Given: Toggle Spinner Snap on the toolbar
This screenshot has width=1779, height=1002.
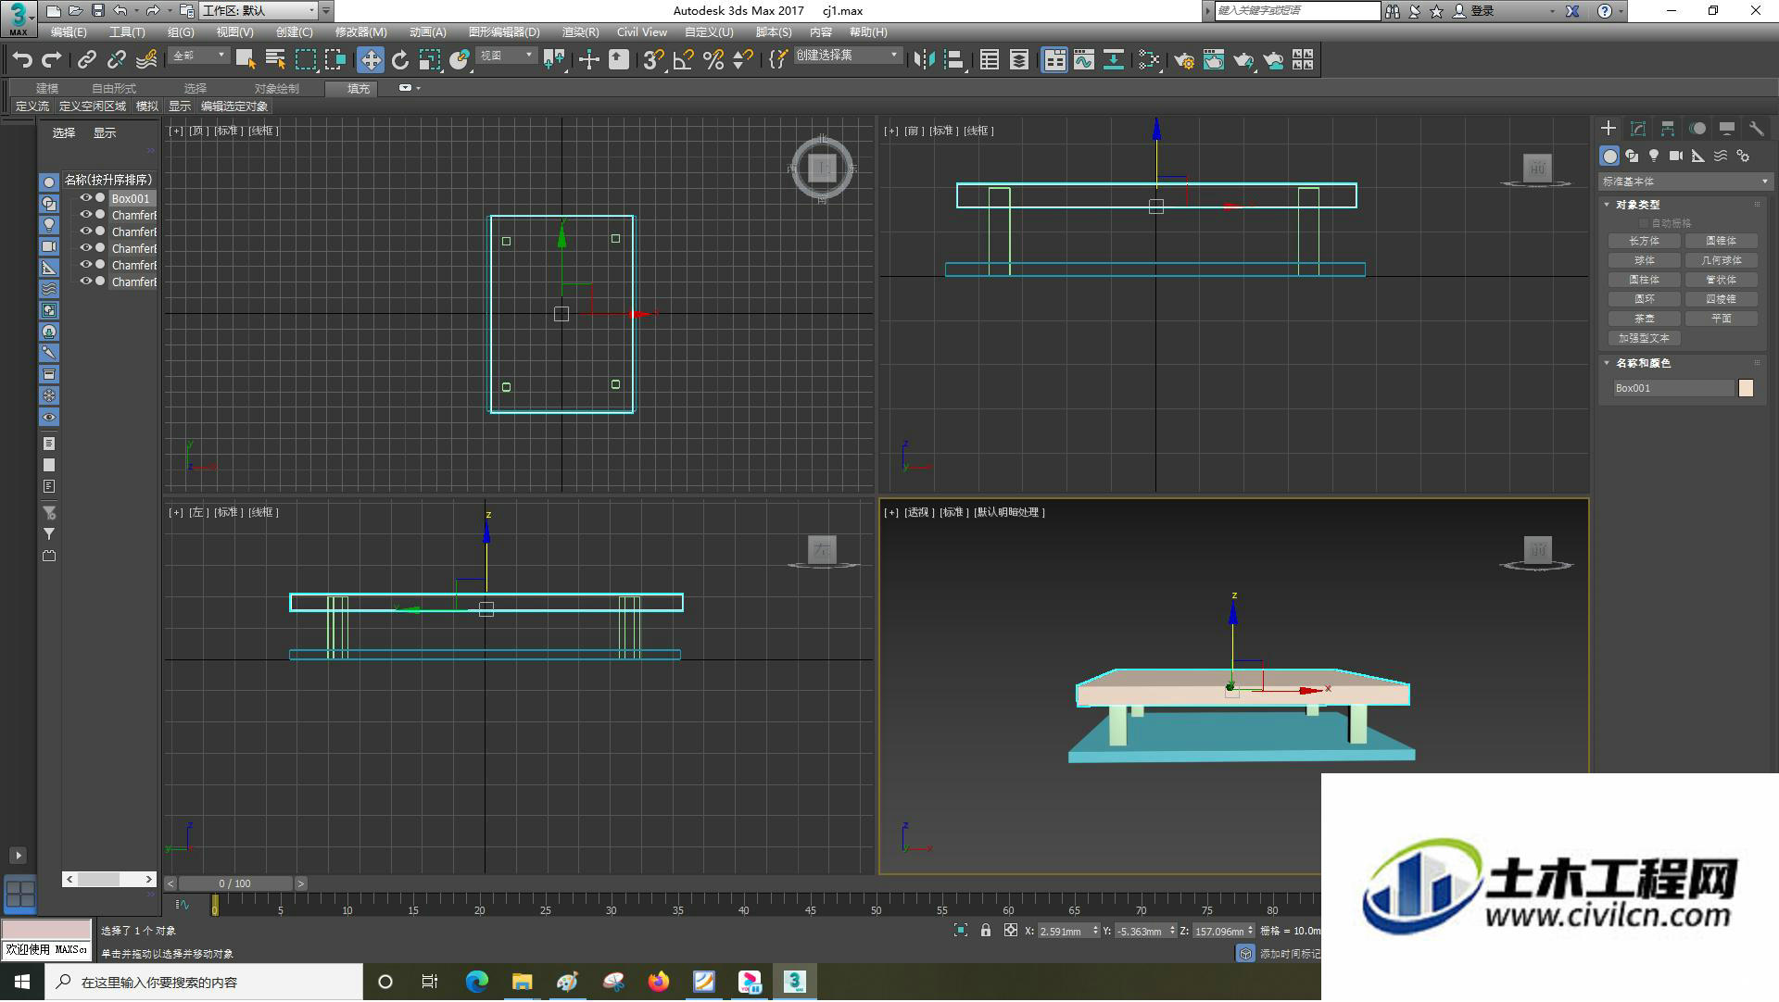Looking at the screenshot, I should (742, 60).
